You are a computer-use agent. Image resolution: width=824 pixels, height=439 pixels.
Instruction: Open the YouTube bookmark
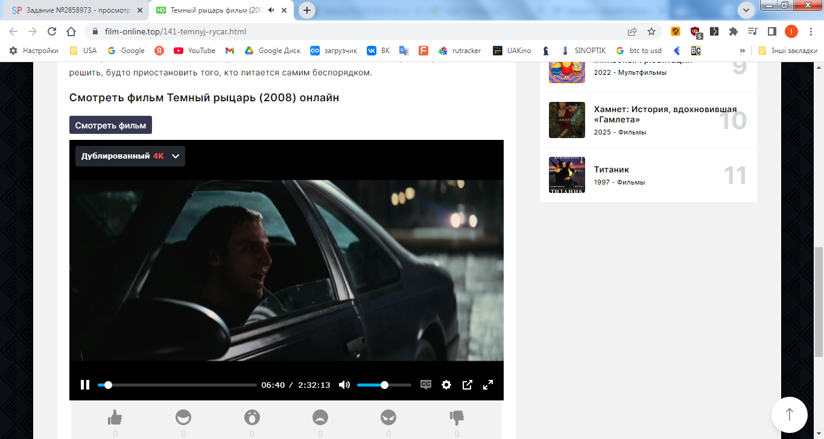tap(194, 51)
